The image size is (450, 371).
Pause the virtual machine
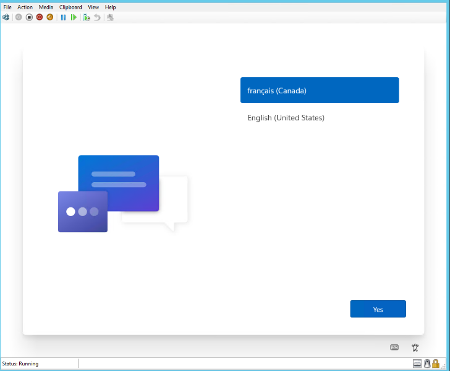coord(64,17)
